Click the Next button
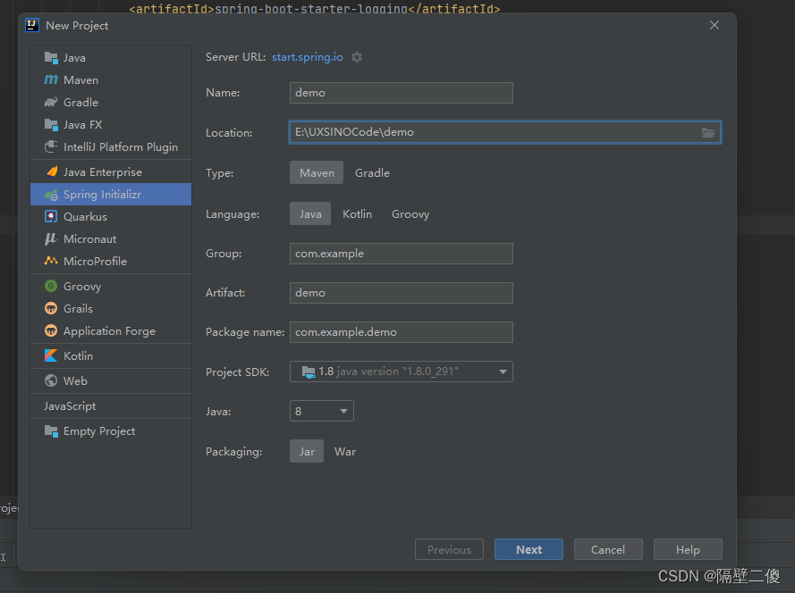 click(x=529, y=548)
